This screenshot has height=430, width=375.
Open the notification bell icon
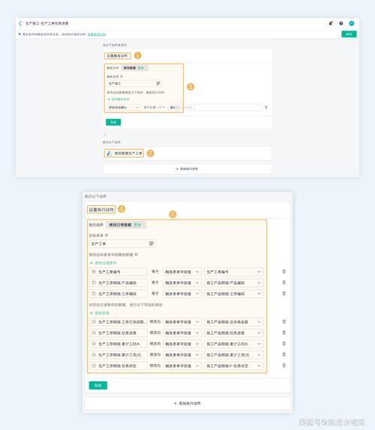[x=331, y=23]
